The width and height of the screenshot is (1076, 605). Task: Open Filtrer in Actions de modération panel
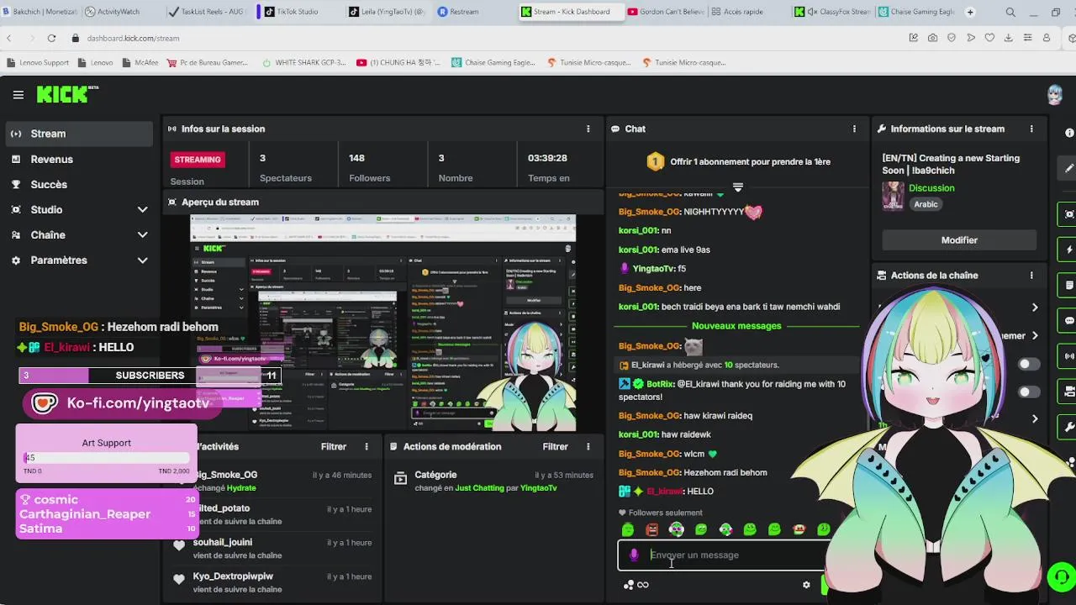[555, 446]
